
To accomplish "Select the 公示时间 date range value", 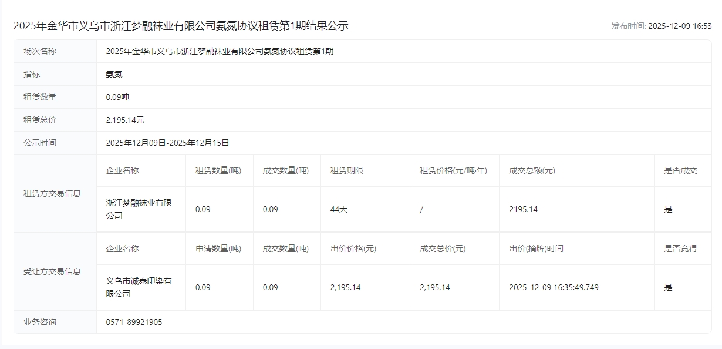I will pos(167,143).
